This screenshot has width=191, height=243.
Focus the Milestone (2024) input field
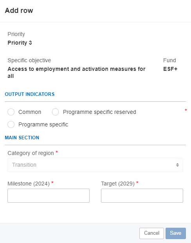point(49,196)
